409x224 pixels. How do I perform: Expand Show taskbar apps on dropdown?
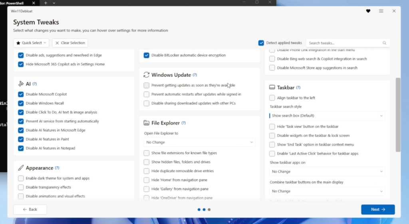[327, 172]
